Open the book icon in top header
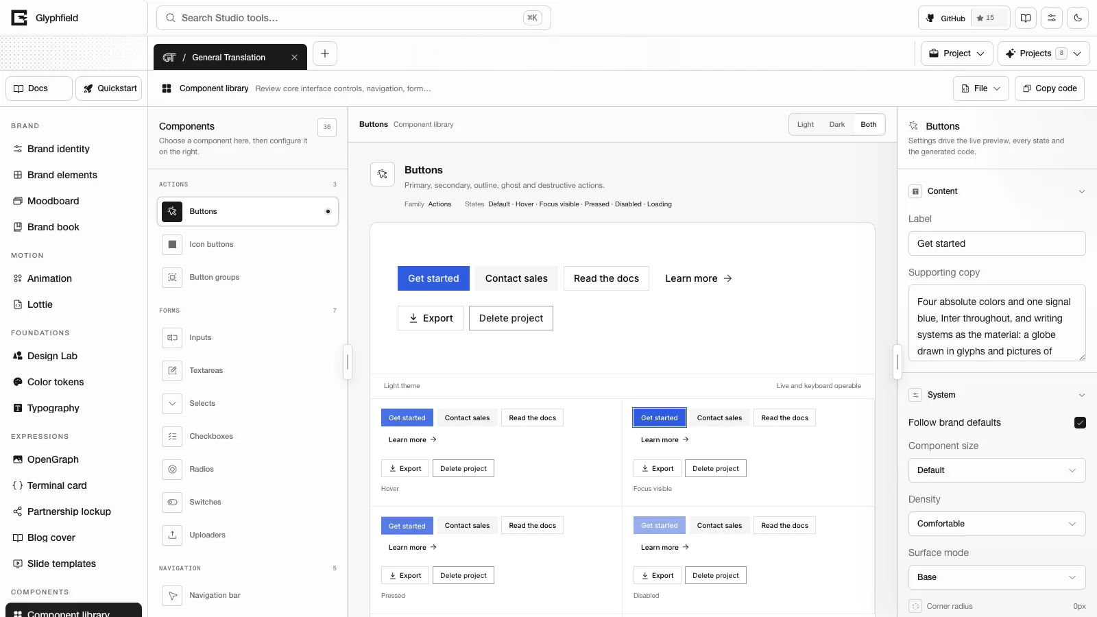Image resolution: width=1097 pixels, height=617 pixels. [x=1026, y=18]
